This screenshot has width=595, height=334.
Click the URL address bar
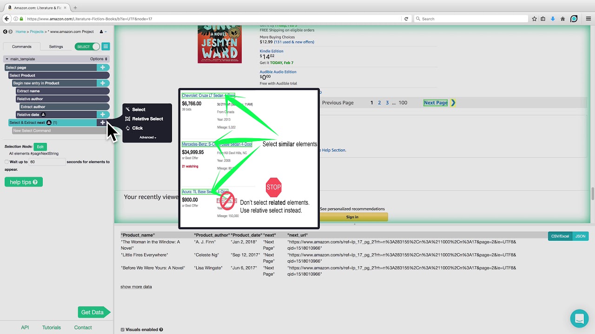click(214, 19)
